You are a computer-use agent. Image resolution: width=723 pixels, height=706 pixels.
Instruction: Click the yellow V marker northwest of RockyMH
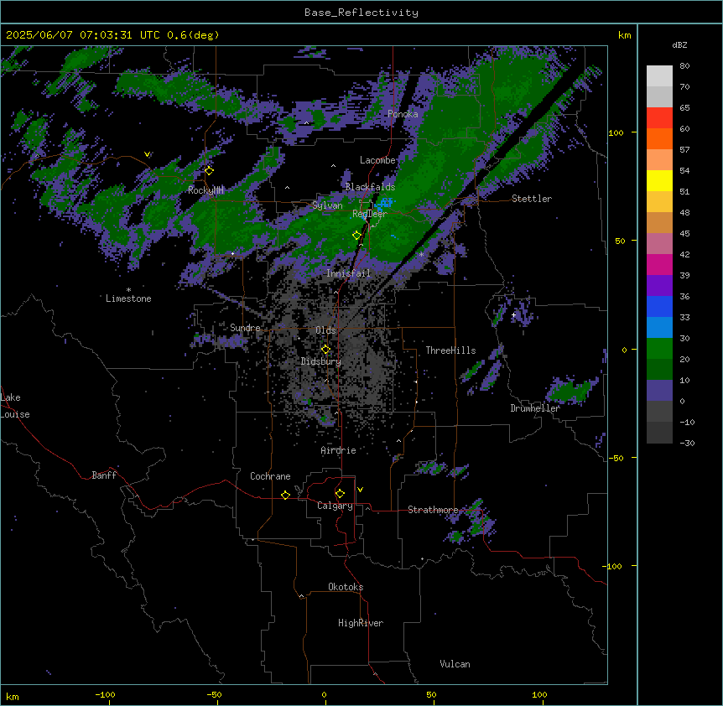(147, 154)
